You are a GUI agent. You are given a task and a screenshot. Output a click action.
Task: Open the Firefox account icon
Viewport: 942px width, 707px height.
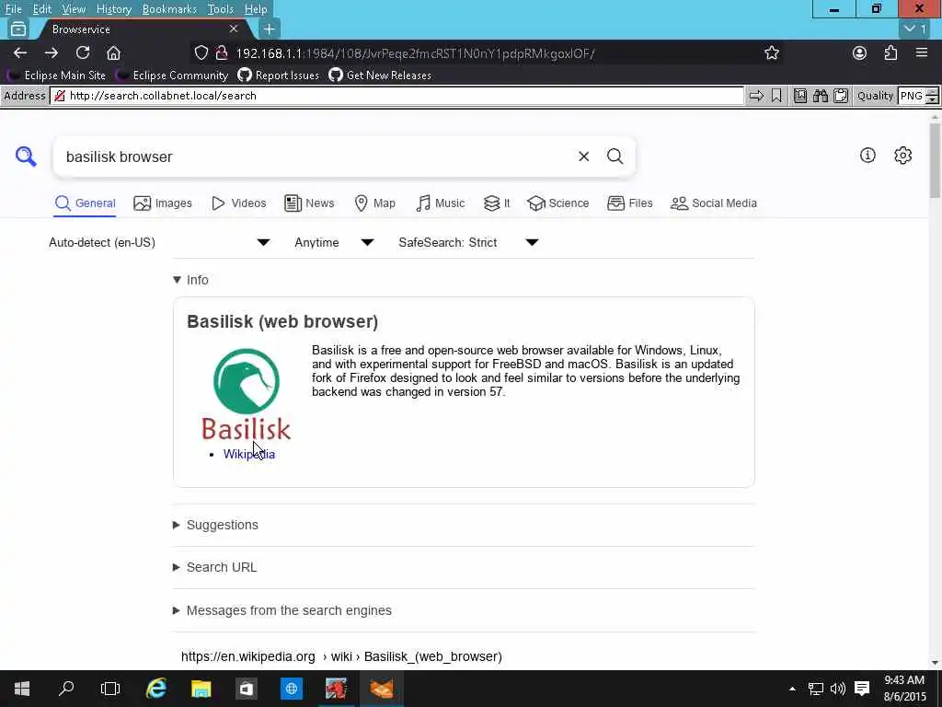click(860, 52)
